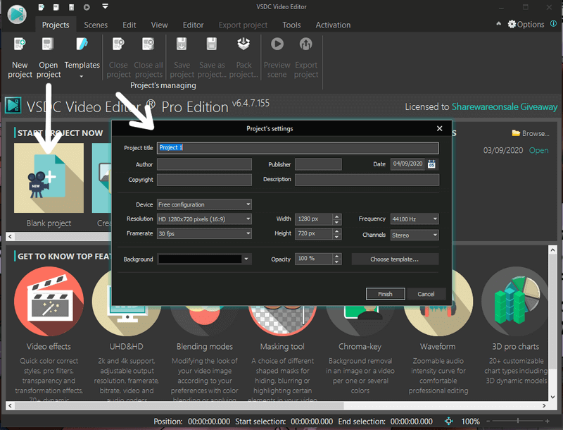
Task: Open the Background color dropdown arrow
Action: click(247, 259)
